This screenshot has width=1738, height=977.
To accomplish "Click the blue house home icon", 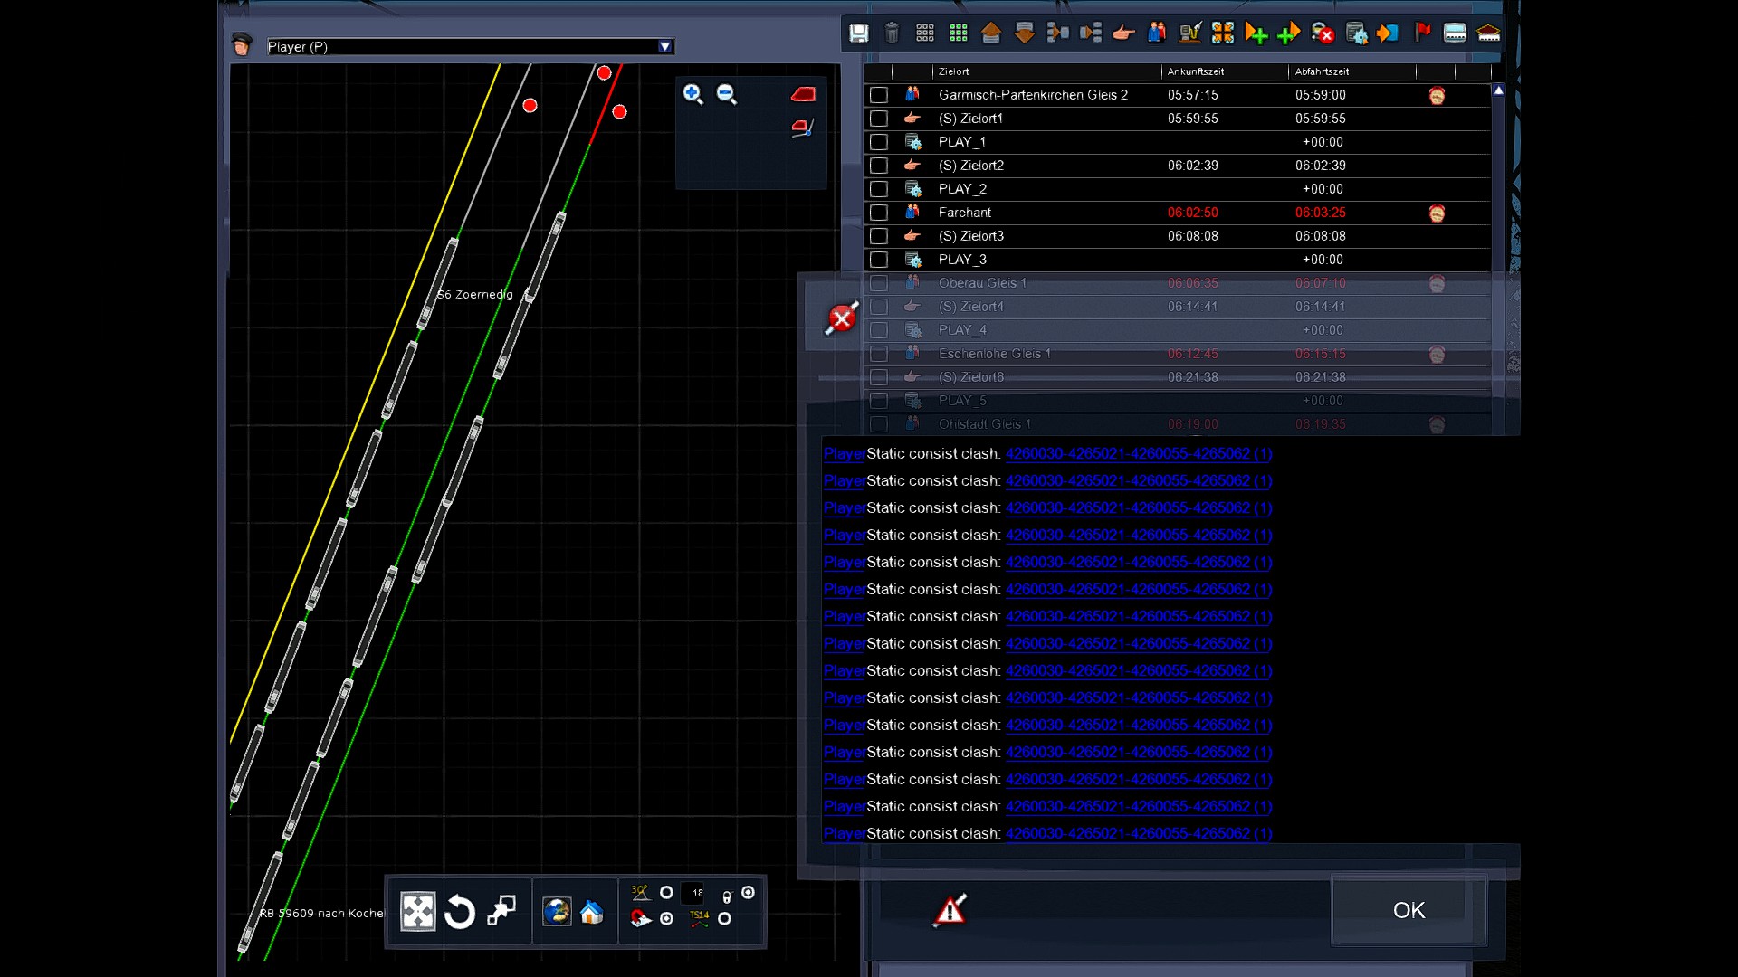I will pyautogui.click(x=592, y=913).
